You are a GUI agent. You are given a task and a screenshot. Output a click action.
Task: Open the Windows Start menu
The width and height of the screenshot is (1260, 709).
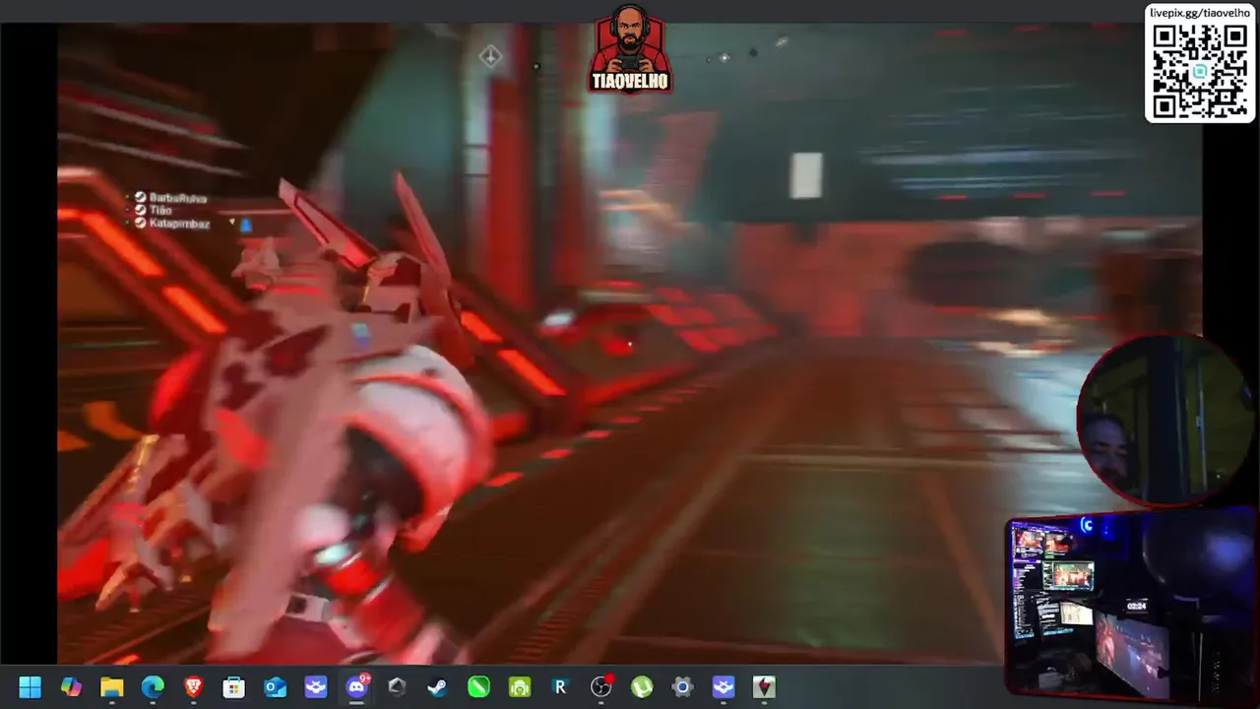point(30,687)
